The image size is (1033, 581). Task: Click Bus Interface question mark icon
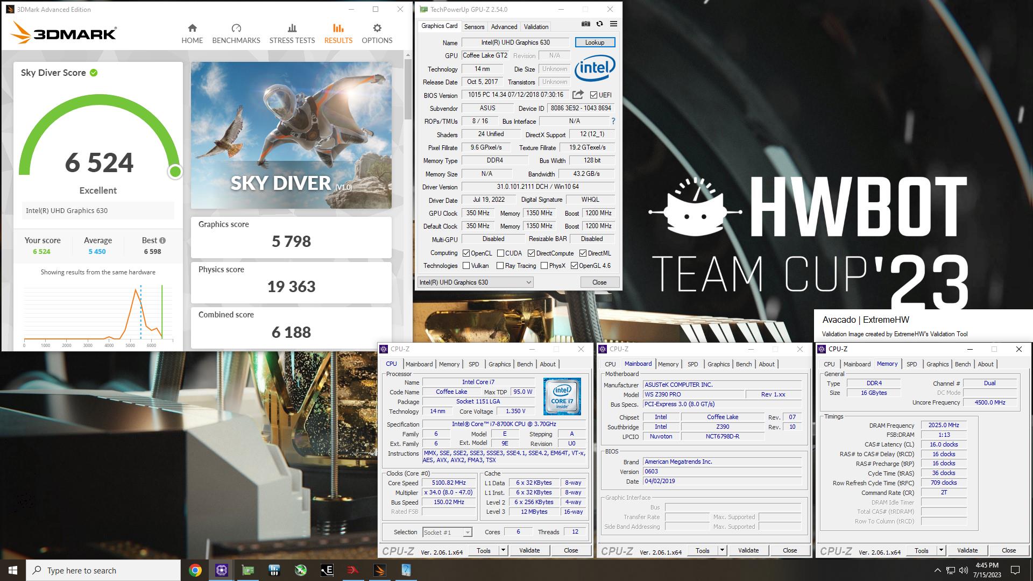pyautogui.click(x=613, y=121)
